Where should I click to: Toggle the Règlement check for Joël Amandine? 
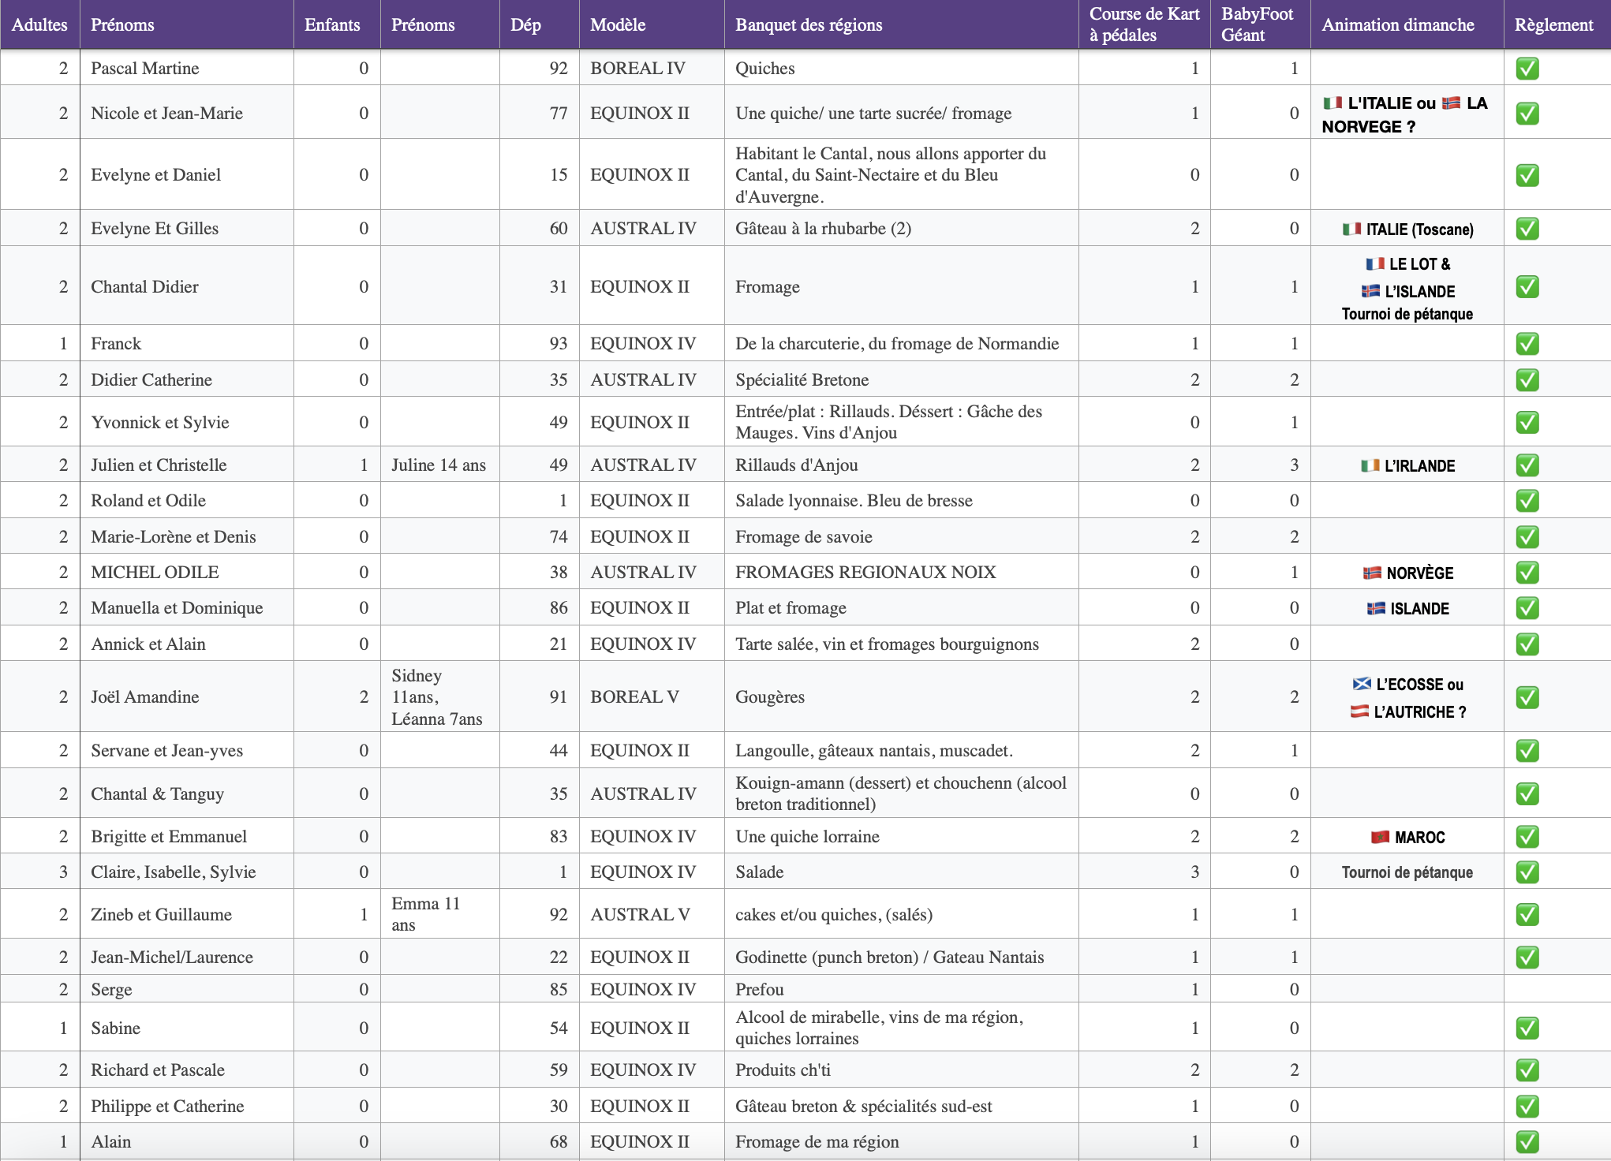[1527, 697]
